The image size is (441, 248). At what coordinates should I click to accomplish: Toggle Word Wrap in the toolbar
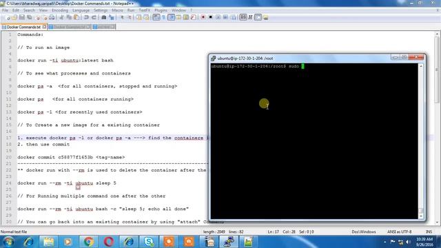click(x=156, y=17)
